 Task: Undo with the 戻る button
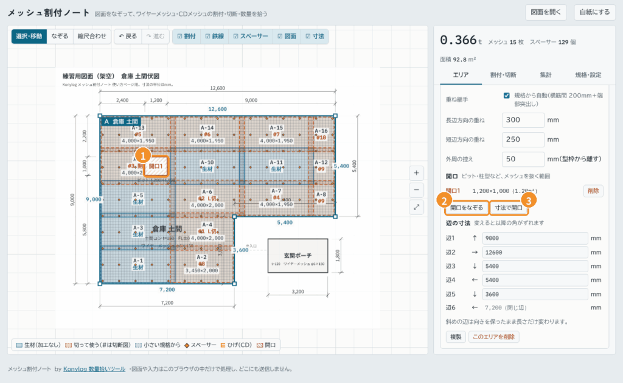pyautogui.click(x=128, y=36)
